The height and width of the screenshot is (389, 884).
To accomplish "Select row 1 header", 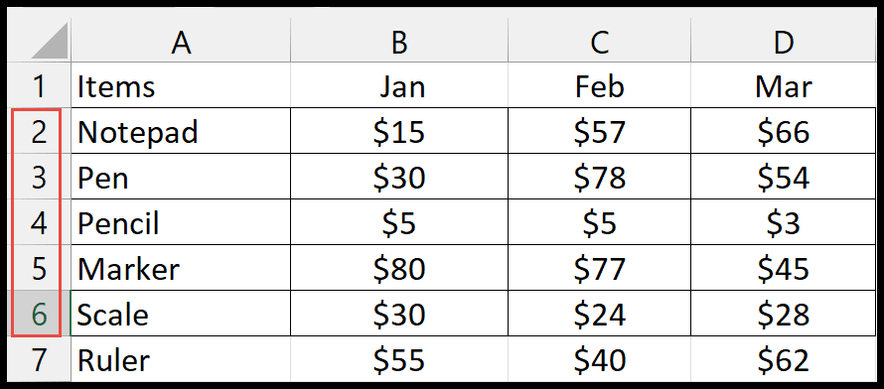I will (40, 85).
